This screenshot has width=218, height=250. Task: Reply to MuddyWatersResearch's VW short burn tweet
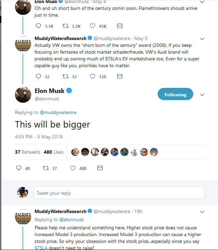click(x=38, y=77)
